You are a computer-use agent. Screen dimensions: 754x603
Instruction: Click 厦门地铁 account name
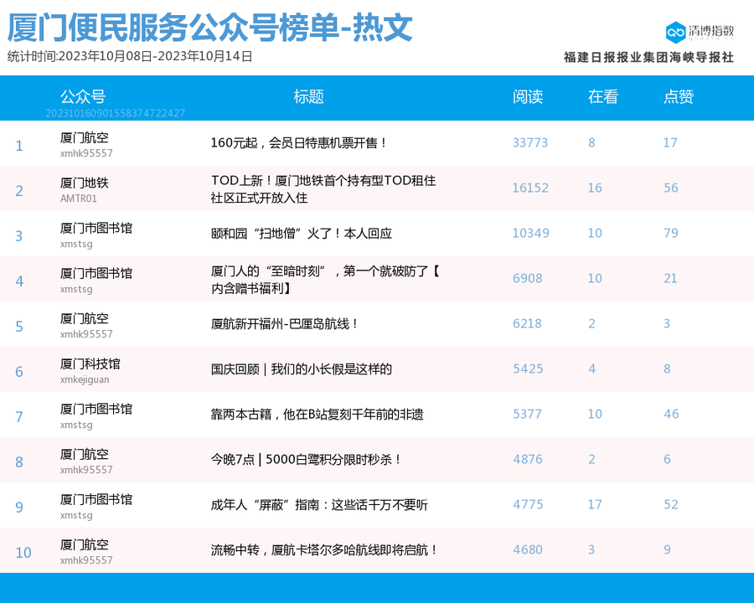(84, 183)
